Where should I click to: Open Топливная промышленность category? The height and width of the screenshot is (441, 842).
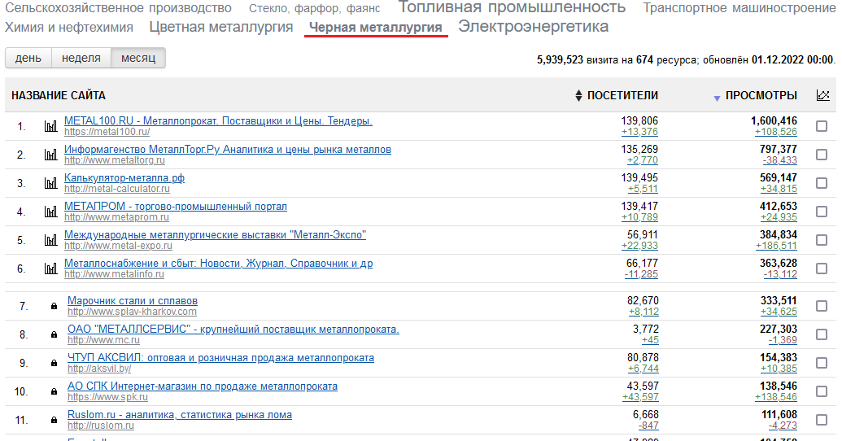(x=512, y=7)
